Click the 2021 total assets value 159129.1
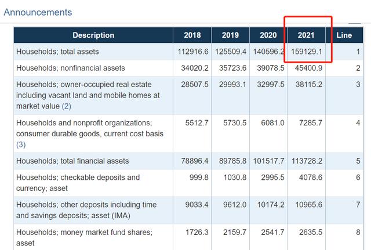 pos(307,52)
